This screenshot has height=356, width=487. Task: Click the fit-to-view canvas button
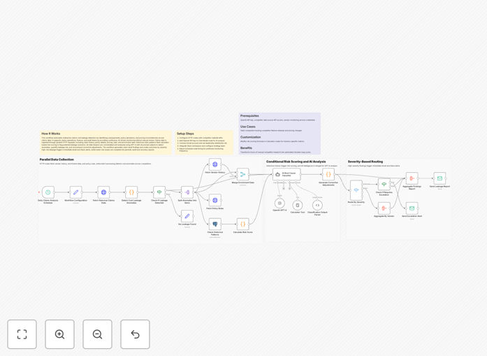coord(22,334)
